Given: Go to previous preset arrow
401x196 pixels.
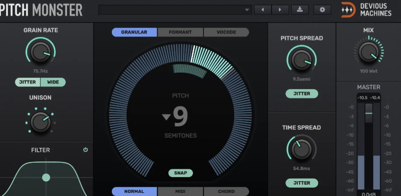Looking at the screenshot, I should tap(263, 10).
